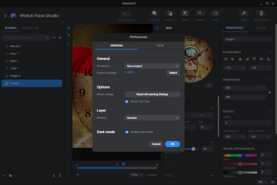277x185 pixels.
Task: Click the Reset All warning Dialogs button
Action: pyautogui.click(x=152, y=94)
